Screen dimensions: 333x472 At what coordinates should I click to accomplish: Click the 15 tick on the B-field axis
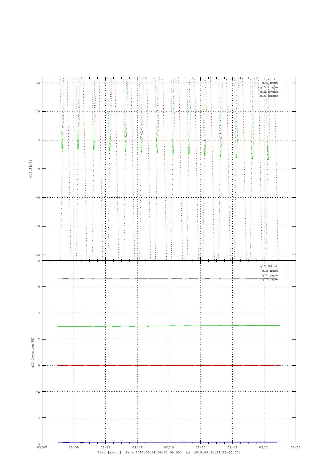pos(38,83)
